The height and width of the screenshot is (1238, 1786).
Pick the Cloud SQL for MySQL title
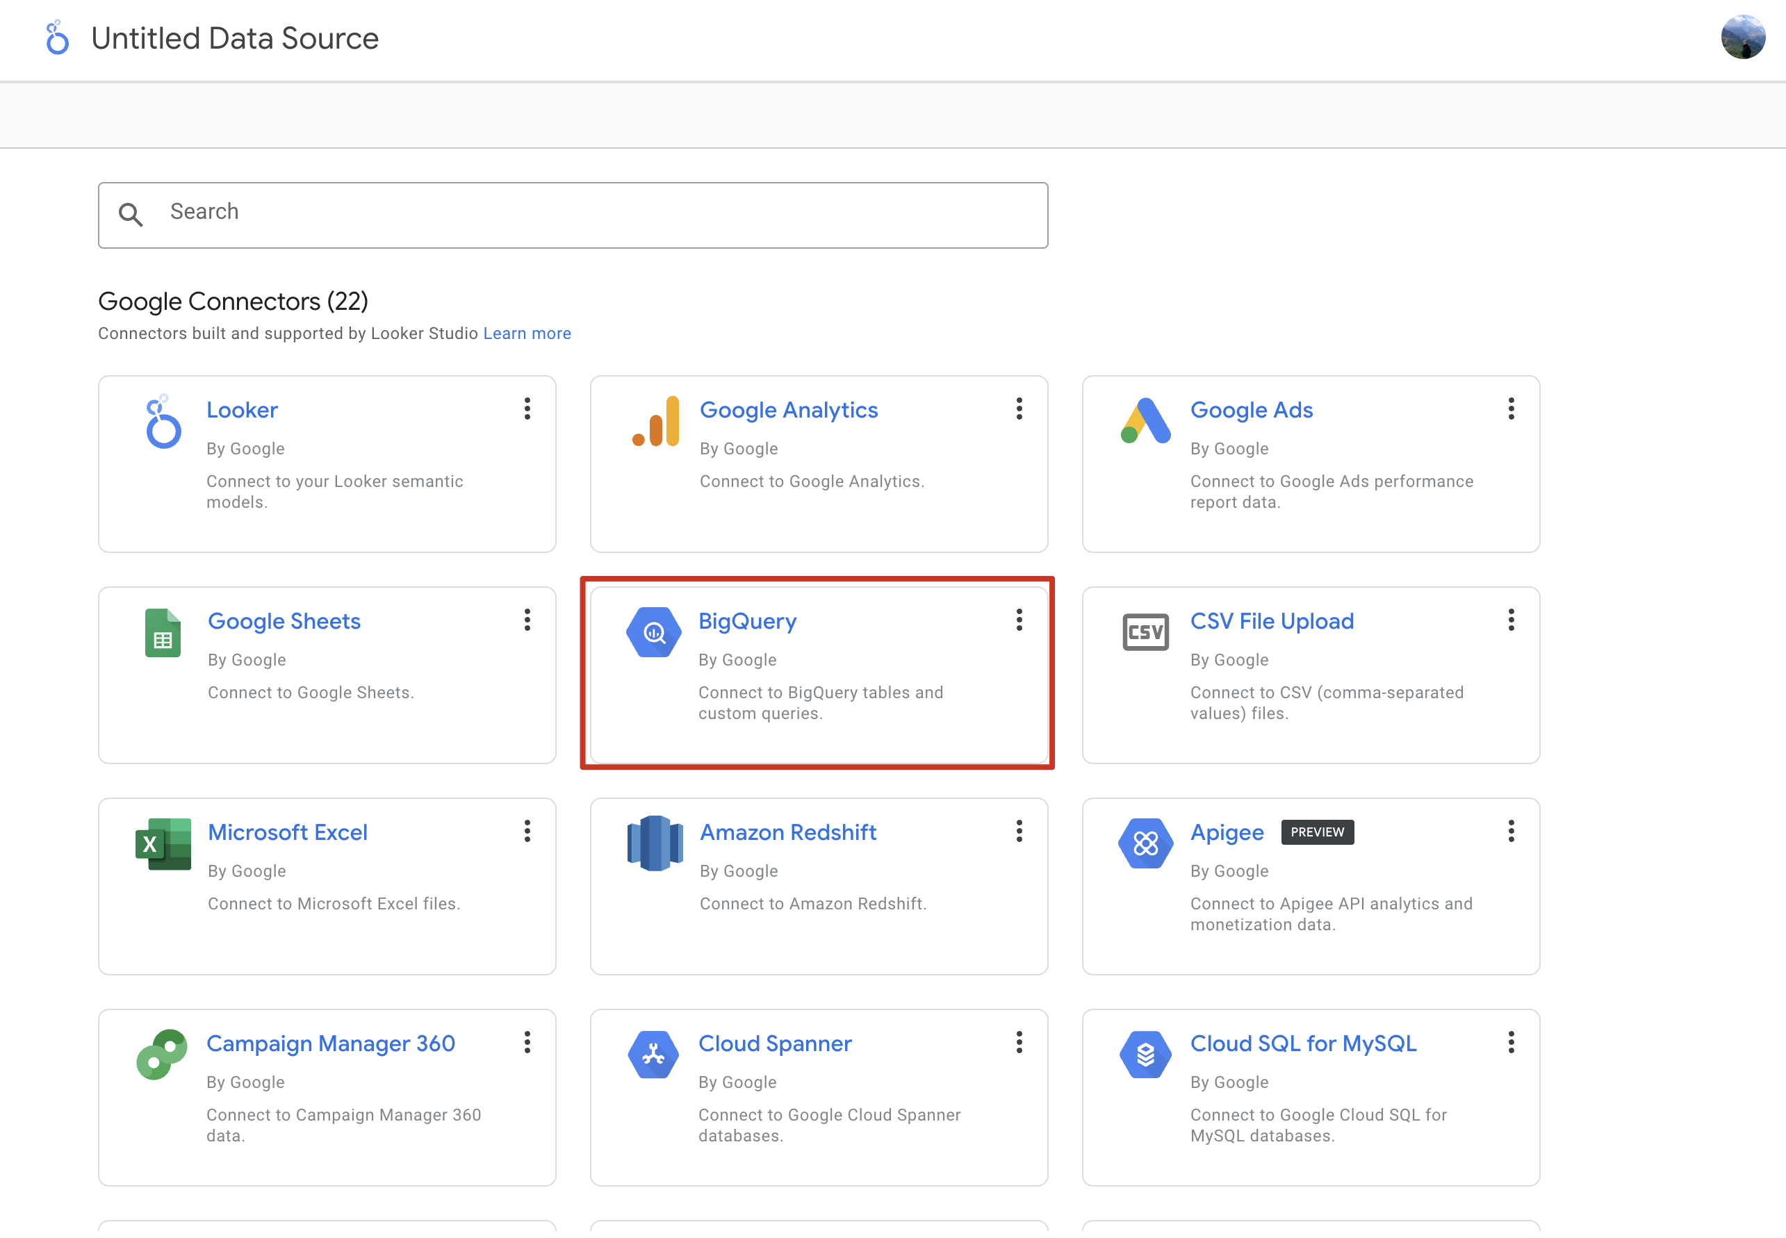pyautogui.click(x=1304, y=1044)
